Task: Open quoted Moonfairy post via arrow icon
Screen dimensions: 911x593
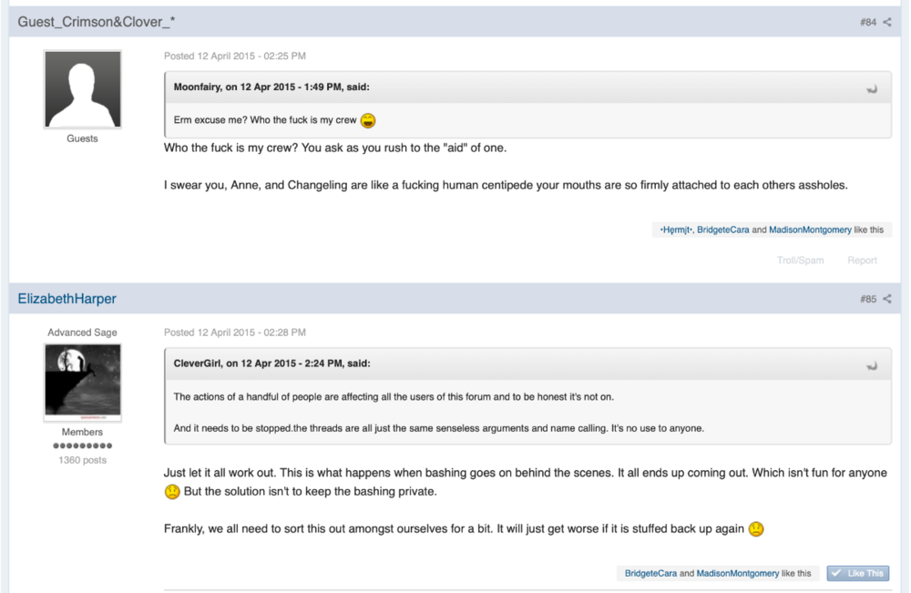Action: (x=872, y=89)
